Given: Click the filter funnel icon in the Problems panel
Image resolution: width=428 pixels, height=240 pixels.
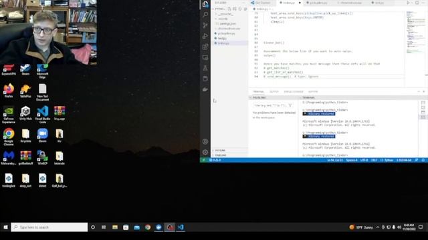Looking at the screenshot, I should (290, 105).
